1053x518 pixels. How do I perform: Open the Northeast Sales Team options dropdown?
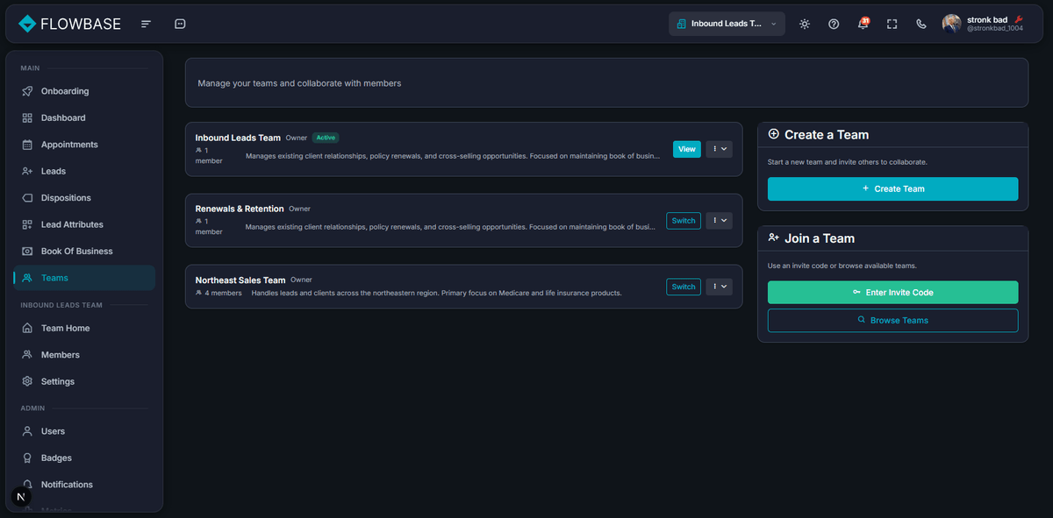[x=719, y=286]
